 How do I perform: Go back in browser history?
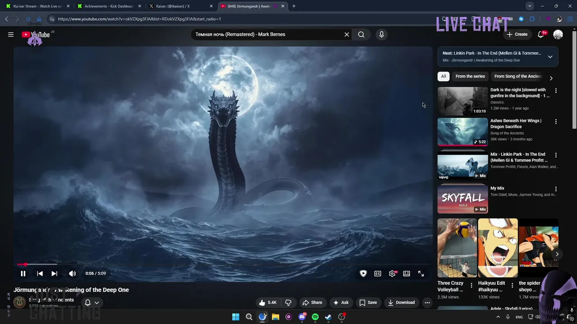pos(7,19)
